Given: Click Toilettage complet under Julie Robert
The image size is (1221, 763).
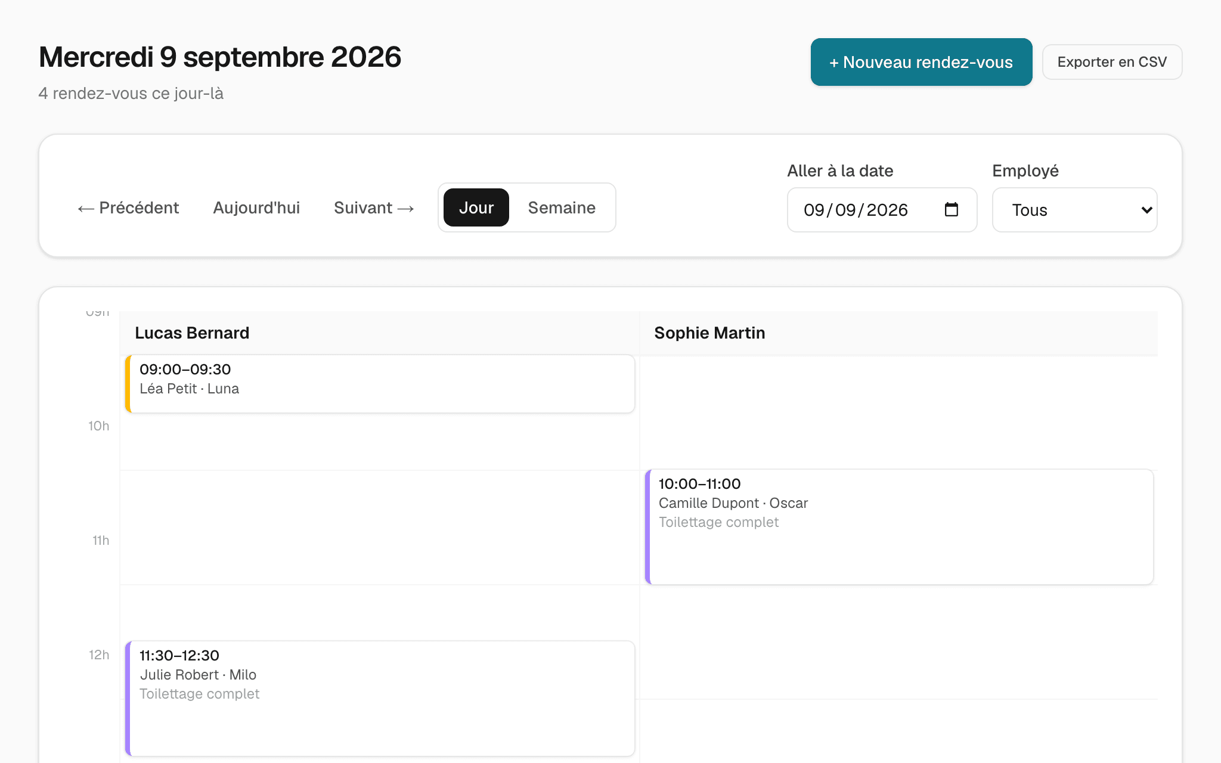Looking at the screenshot, I should click(199, 694).
